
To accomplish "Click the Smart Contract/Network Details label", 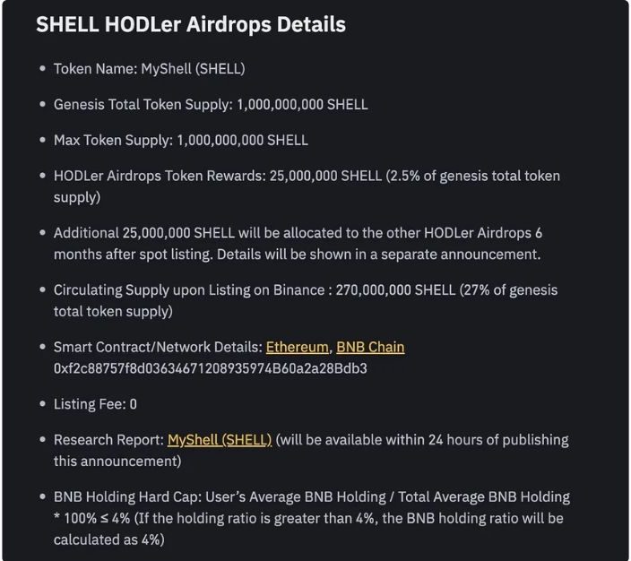I will [158, 347].
